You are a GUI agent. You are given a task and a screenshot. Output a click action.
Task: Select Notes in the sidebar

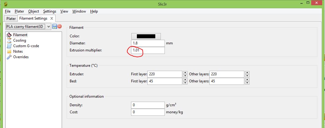18,51
